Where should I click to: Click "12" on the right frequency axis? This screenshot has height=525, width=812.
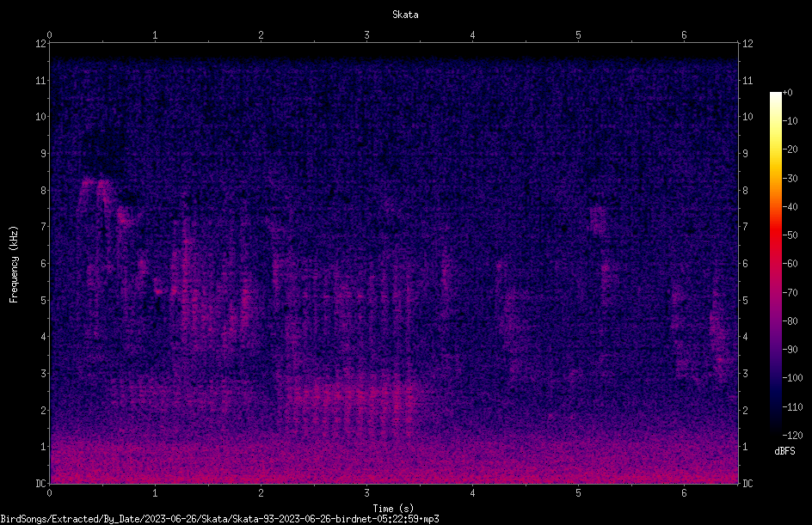pyautogui.click(x=747, y=44)
